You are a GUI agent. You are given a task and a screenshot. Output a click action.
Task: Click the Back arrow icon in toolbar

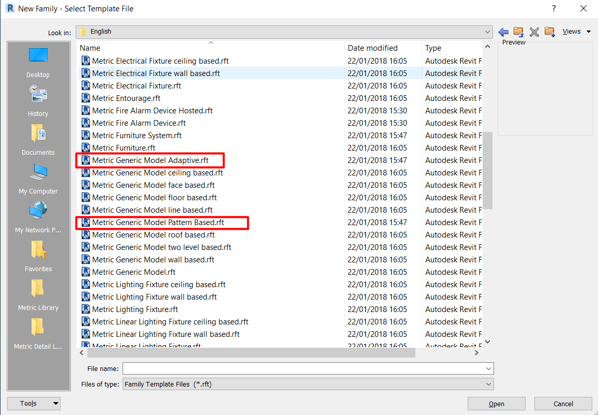(503, 32)
